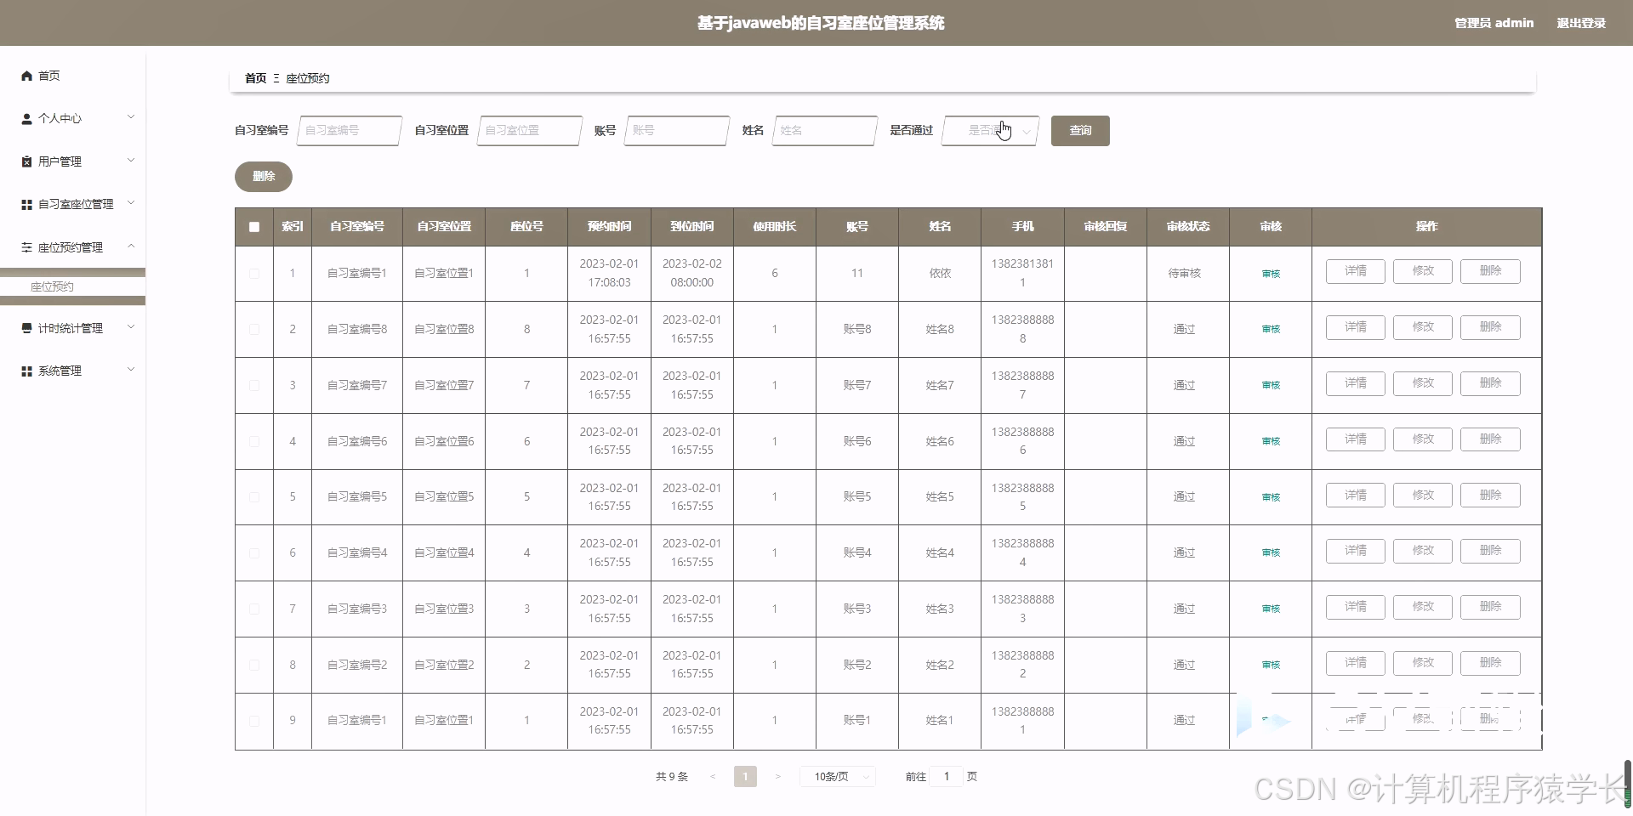Click the grid icon for 自习室座位管理
This screenshot has height=816, width=1633.
26,203
